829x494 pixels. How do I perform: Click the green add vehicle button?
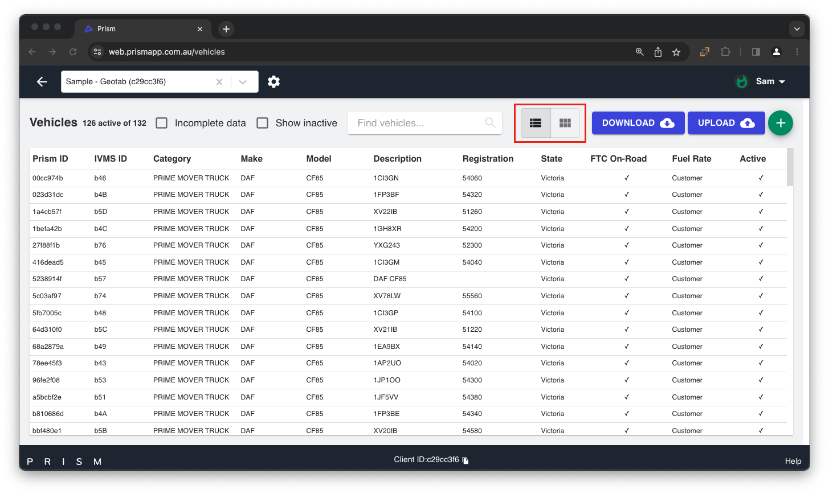[x=780, y=123]
